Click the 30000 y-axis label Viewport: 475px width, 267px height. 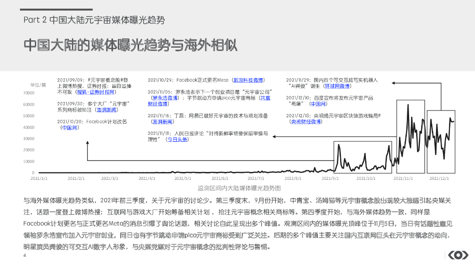(x=29, y=139)
